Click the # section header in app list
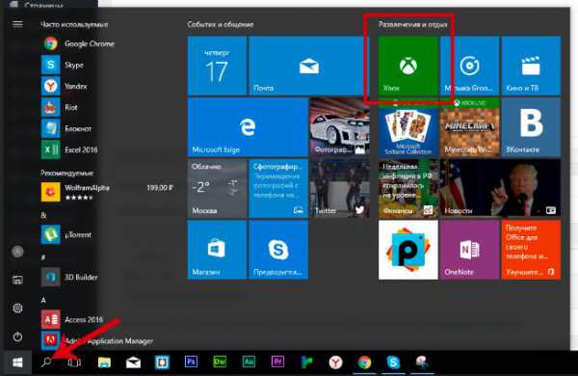Image resolution: width=578 pixels, height=376 pixels. 43,257
